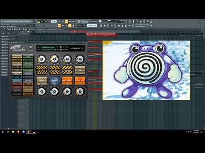Click the Turnado plugin window menu arrow

tap(9, 42)
